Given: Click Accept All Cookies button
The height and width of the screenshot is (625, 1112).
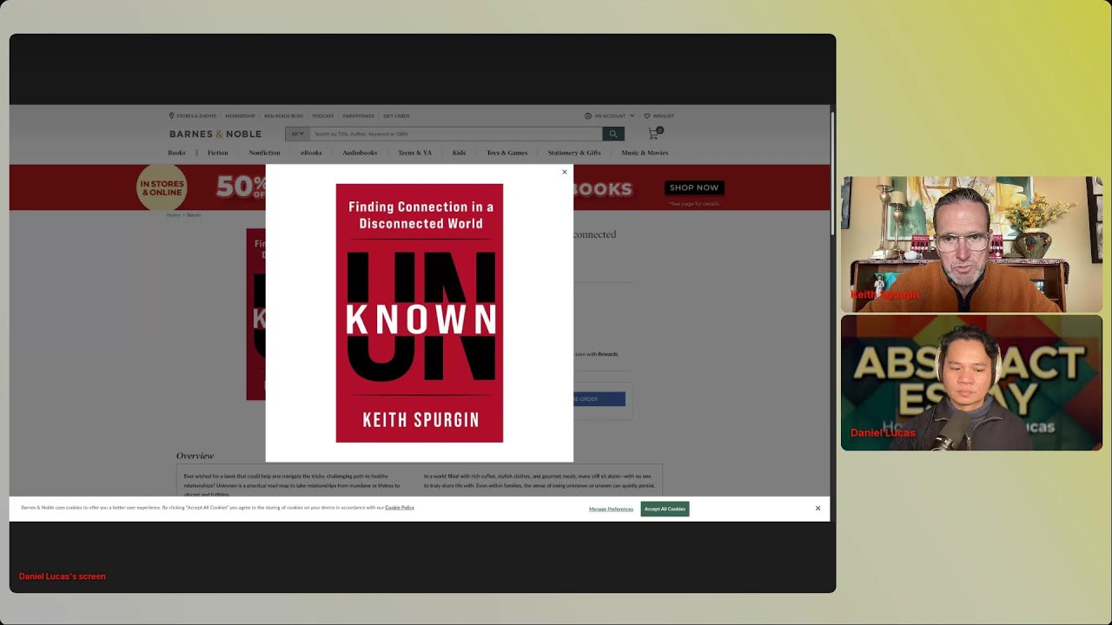Looking at the screenshot, I should [665, 509].
